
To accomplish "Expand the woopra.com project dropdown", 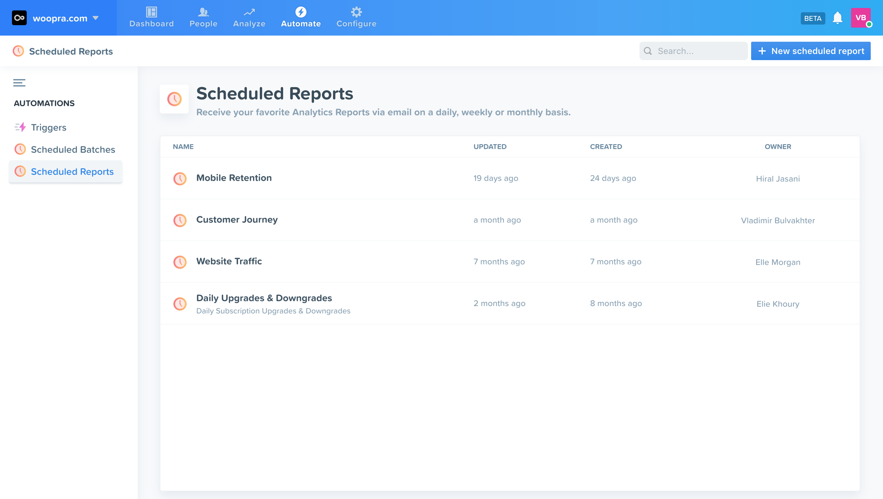I will click(x=96, y=18).
